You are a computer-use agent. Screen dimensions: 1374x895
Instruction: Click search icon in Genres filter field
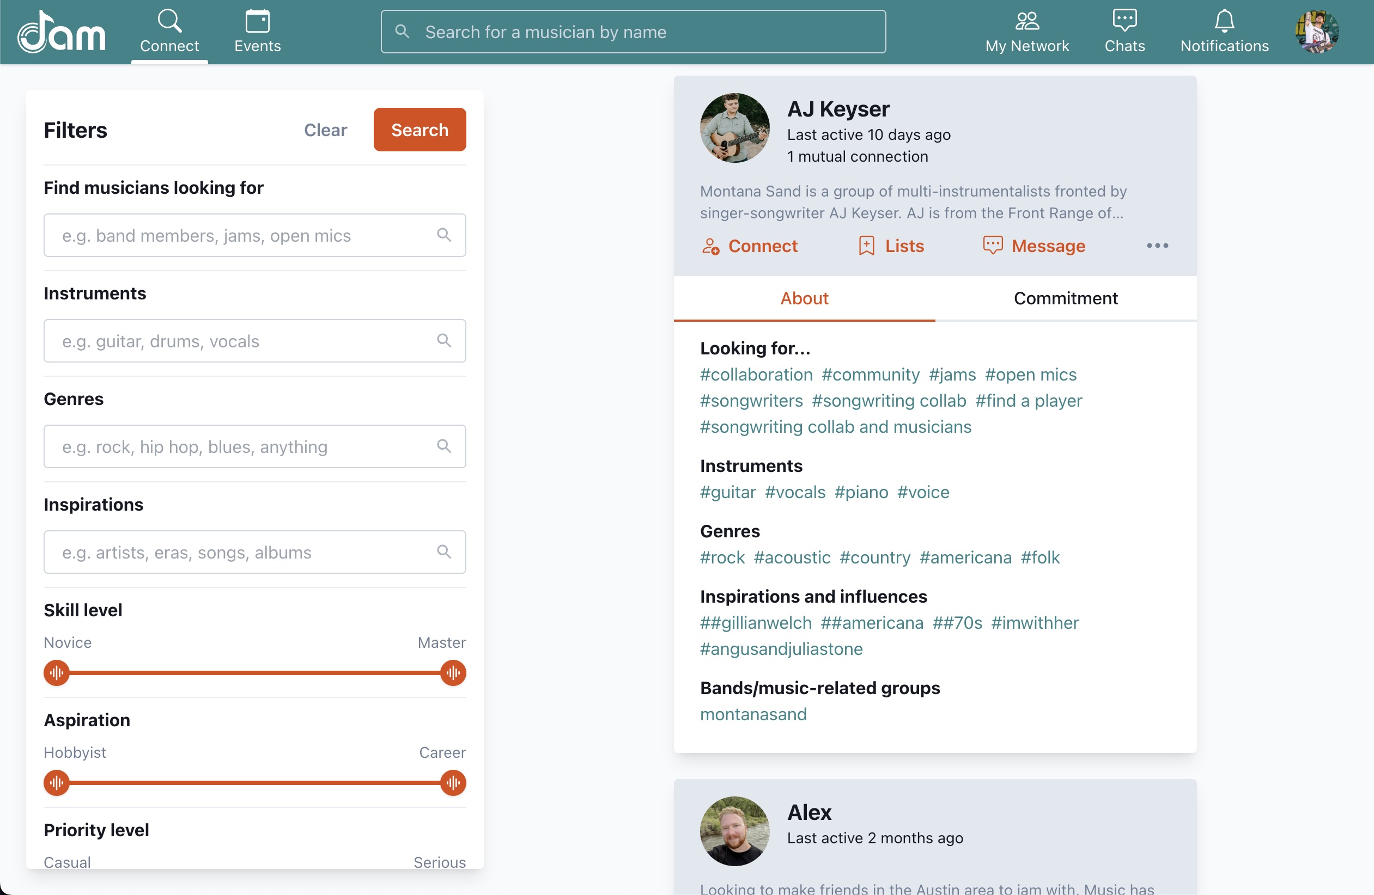443,446
